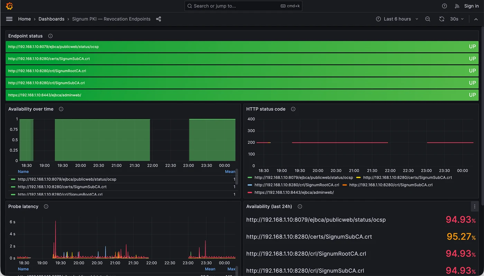The image size is (484, 276).
Task: Open the news feed RSS icon
Action: pos(457,6)
